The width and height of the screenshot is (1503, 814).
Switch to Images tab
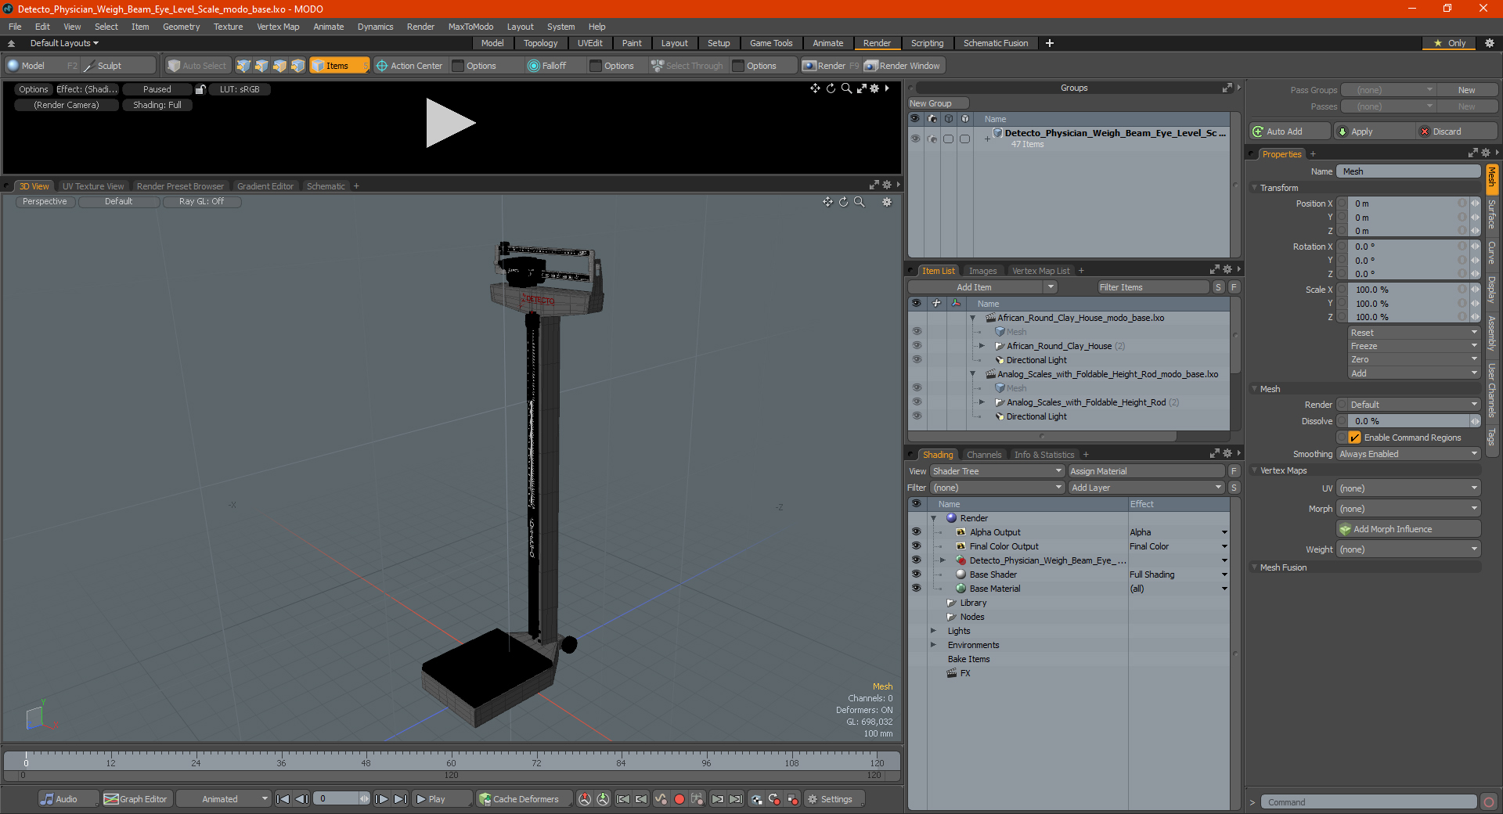click(x=982, y=271)
